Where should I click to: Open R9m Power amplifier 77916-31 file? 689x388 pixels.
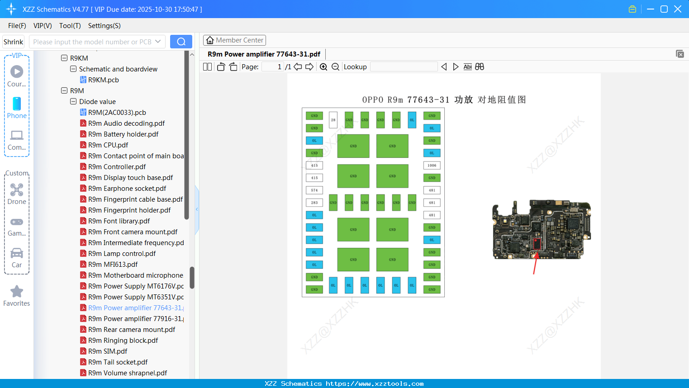click(x=132, y=318)
